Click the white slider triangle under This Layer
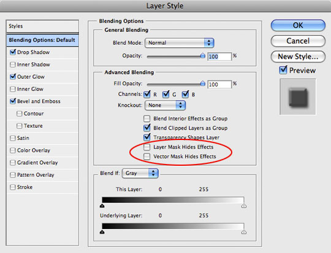This screenshot has width=331, height=253. pos(244,206)
